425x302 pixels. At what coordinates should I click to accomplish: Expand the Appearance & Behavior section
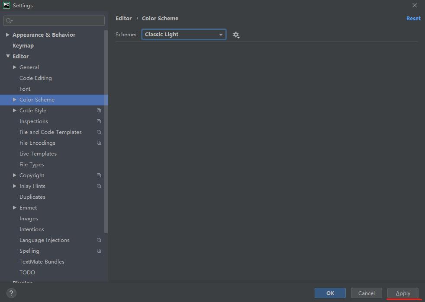click(8, 35)
